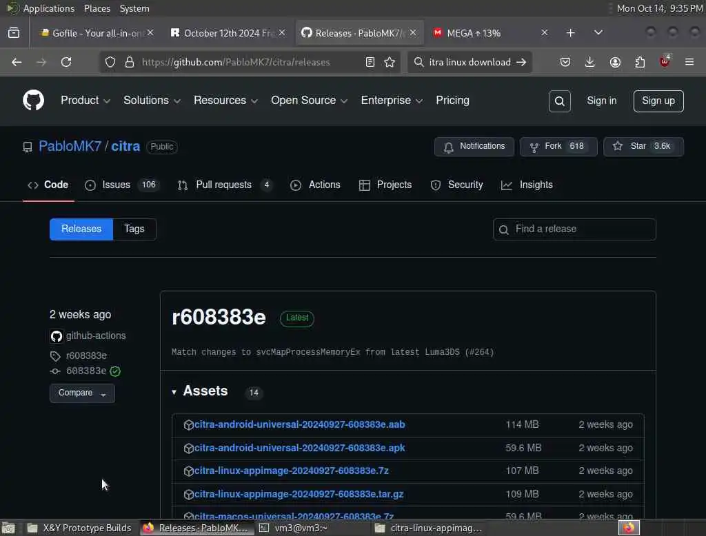
Task: Close the Gofile tab
Action: click(x=150, y=32)
